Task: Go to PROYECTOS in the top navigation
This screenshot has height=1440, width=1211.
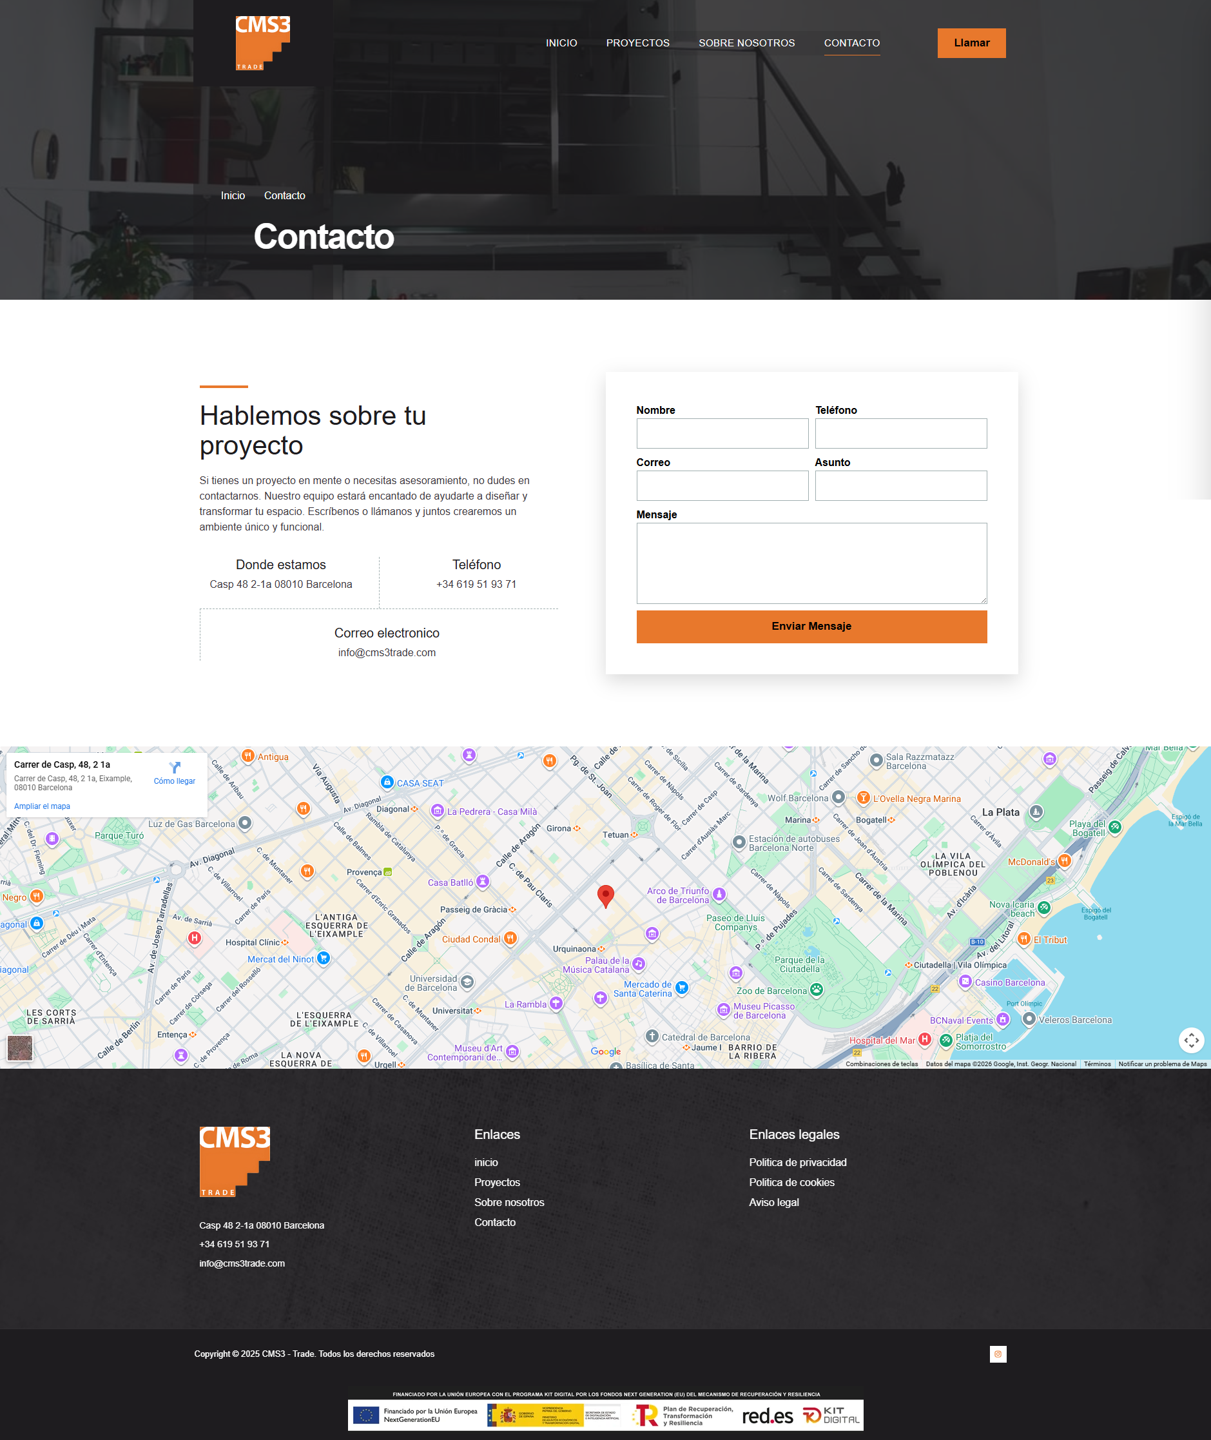Action: tap(638, 43)
